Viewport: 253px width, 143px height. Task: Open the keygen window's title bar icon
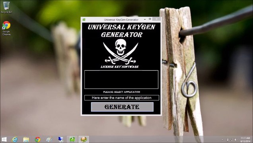point(84,19)
